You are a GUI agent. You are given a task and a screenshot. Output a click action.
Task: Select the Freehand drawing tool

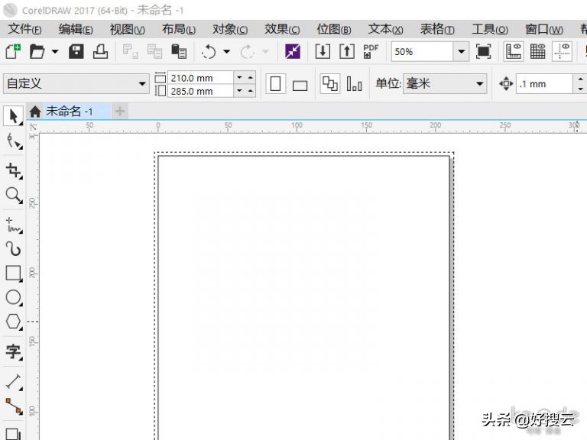pos(13,224)
